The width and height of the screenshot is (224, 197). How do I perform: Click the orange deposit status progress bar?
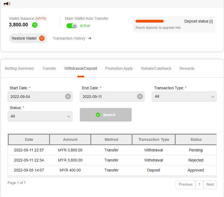click(150, 21)
